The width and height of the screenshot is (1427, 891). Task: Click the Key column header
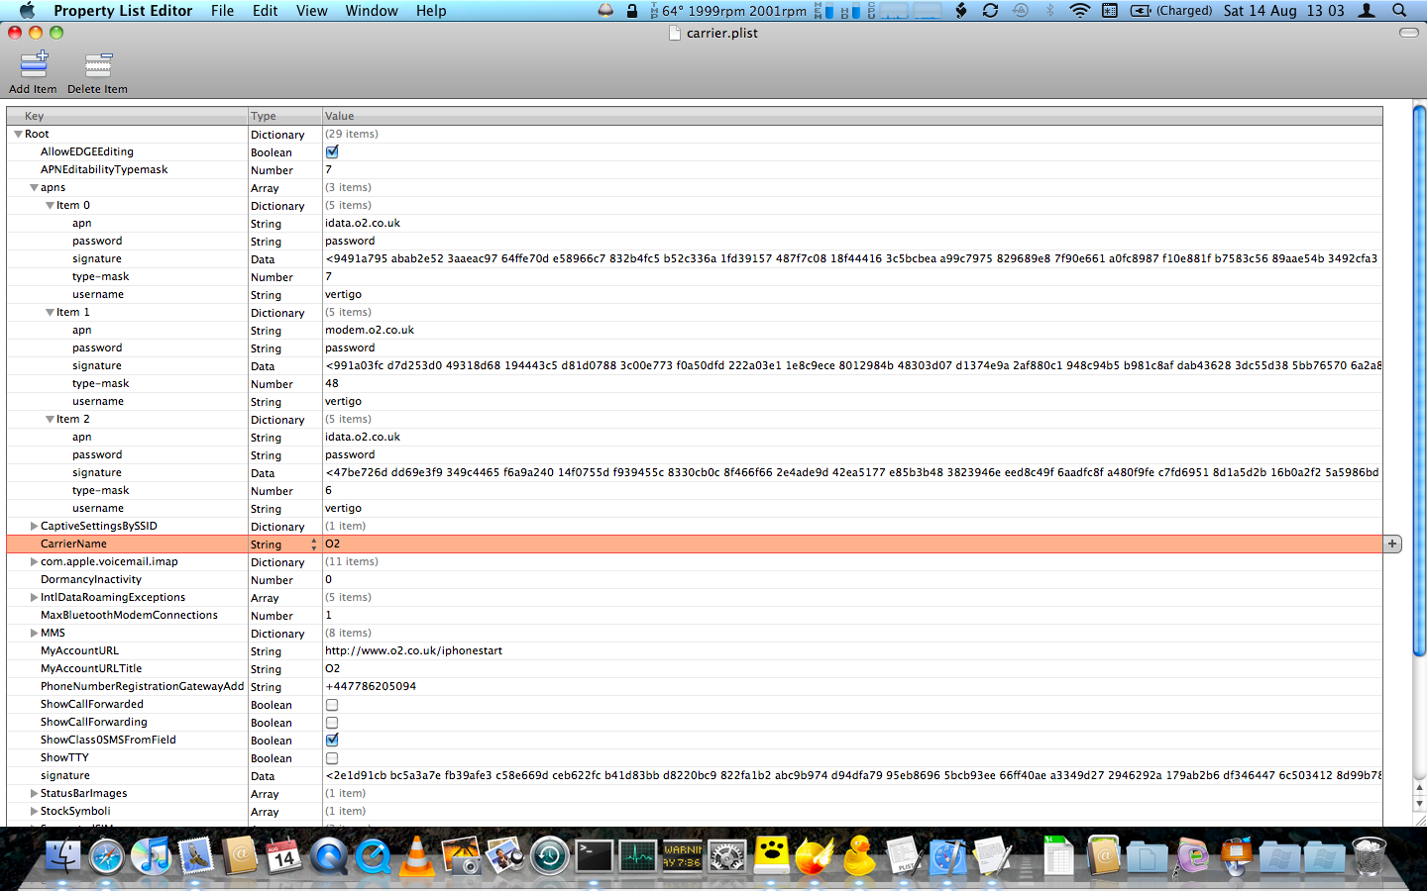coord(127,116)
